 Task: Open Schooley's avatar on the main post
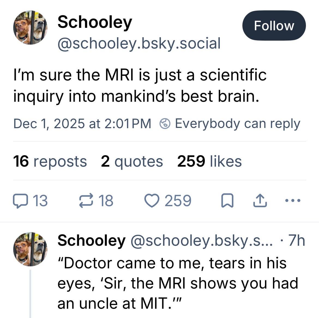pos(30,28)
